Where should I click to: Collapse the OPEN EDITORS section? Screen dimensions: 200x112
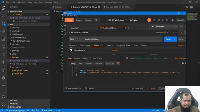click(29, 11)
